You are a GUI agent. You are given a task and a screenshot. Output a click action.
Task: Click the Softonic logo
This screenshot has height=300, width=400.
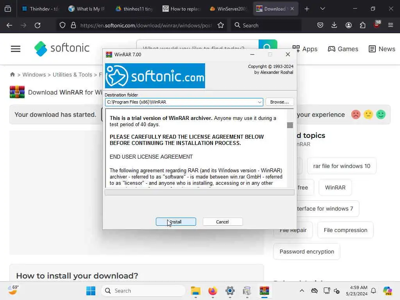(62, 48)
